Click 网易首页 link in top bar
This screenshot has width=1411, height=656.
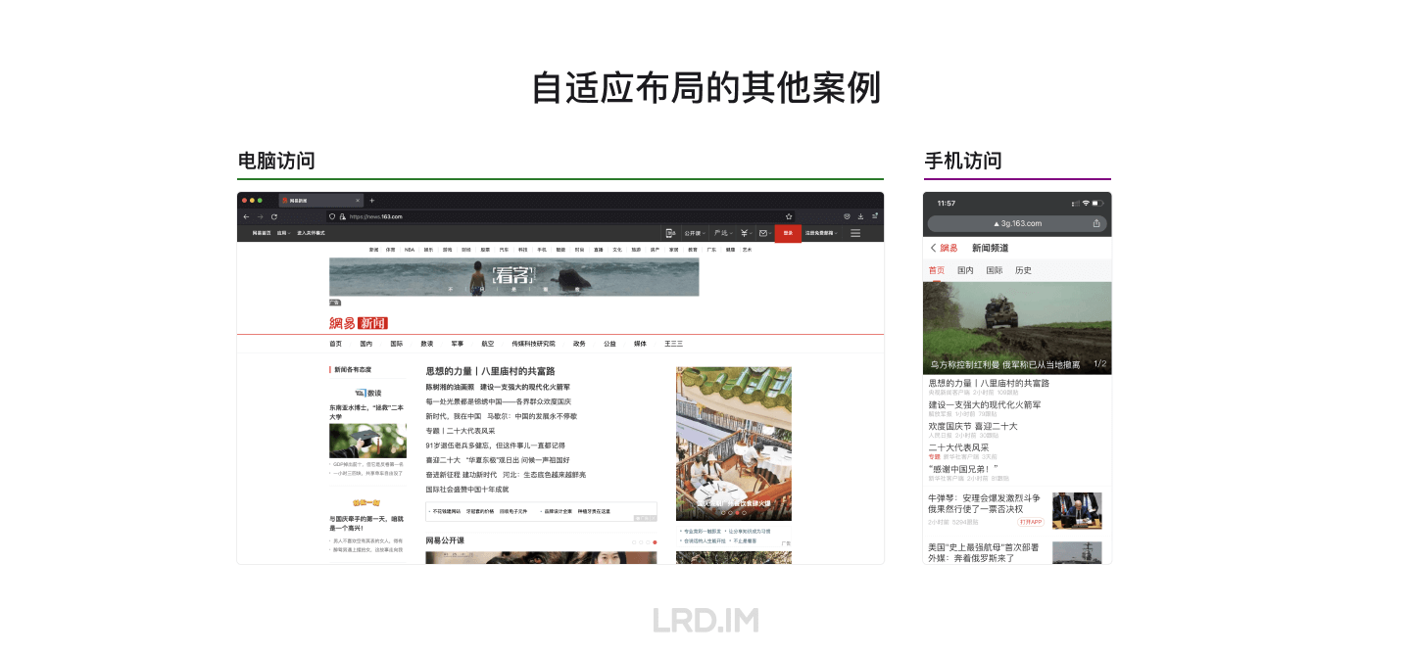coord(262,233)
